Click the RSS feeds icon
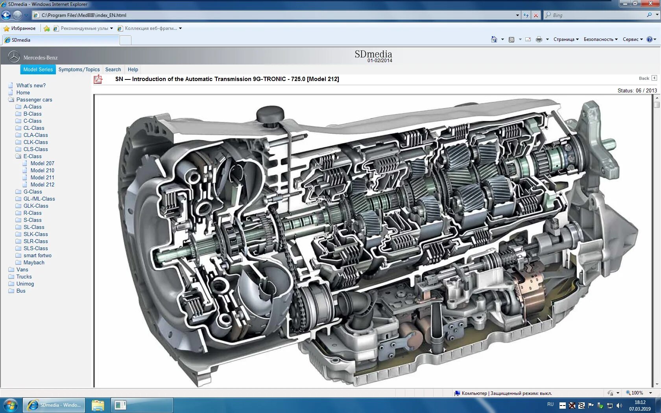This screenshot has height=413, width=661. coord(511,39)
